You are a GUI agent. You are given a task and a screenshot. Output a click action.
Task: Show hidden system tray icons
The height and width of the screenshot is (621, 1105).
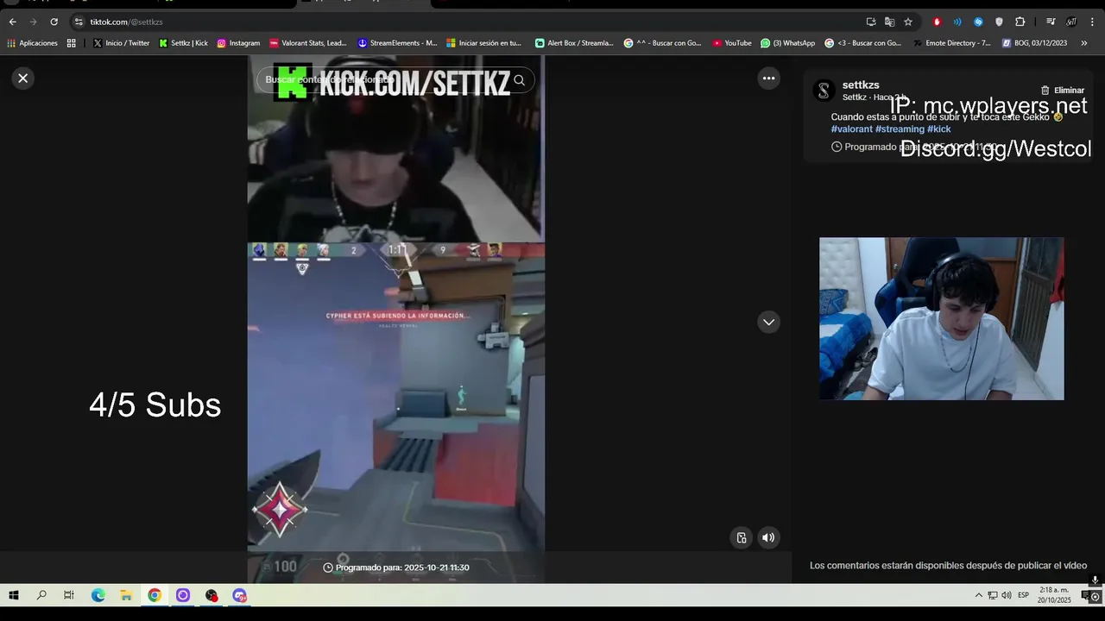pos(978,595)
